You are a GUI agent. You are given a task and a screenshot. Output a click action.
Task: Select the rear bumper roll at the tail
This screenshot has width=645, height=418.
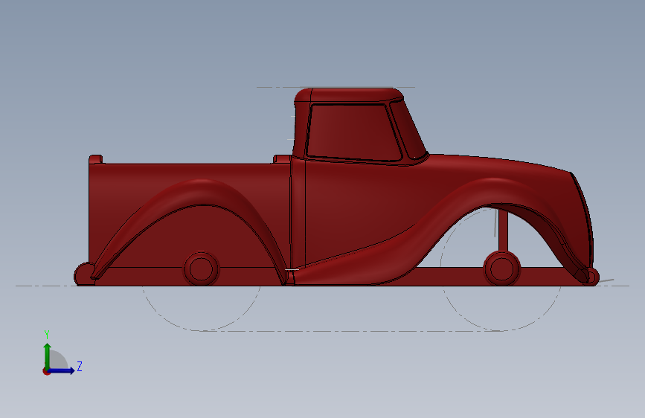pyautogui.click(x=83, y=274)
